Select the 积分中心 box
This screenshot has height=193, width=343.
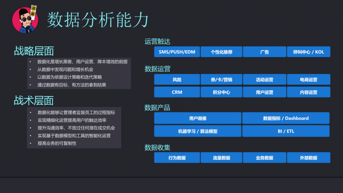click(x=221, y=92)
